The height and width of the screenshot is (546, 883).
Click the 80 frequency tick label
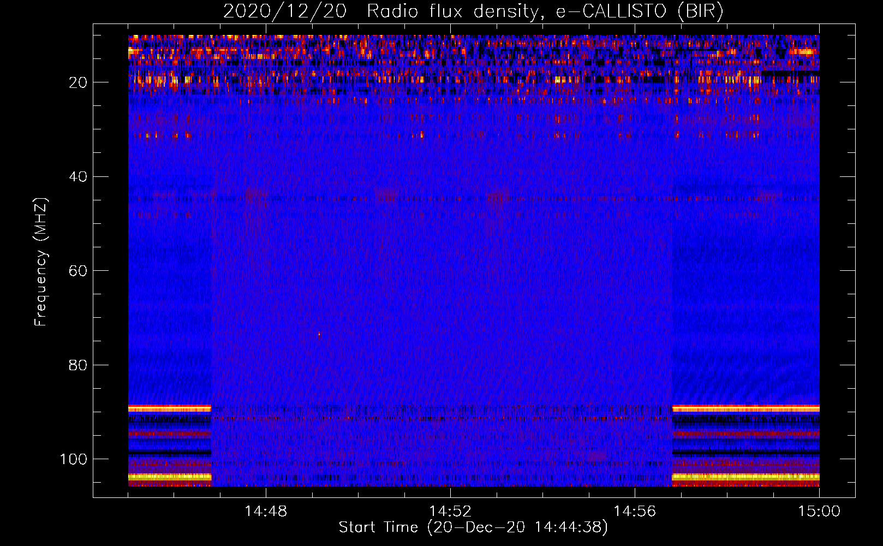tap(79, 365)
